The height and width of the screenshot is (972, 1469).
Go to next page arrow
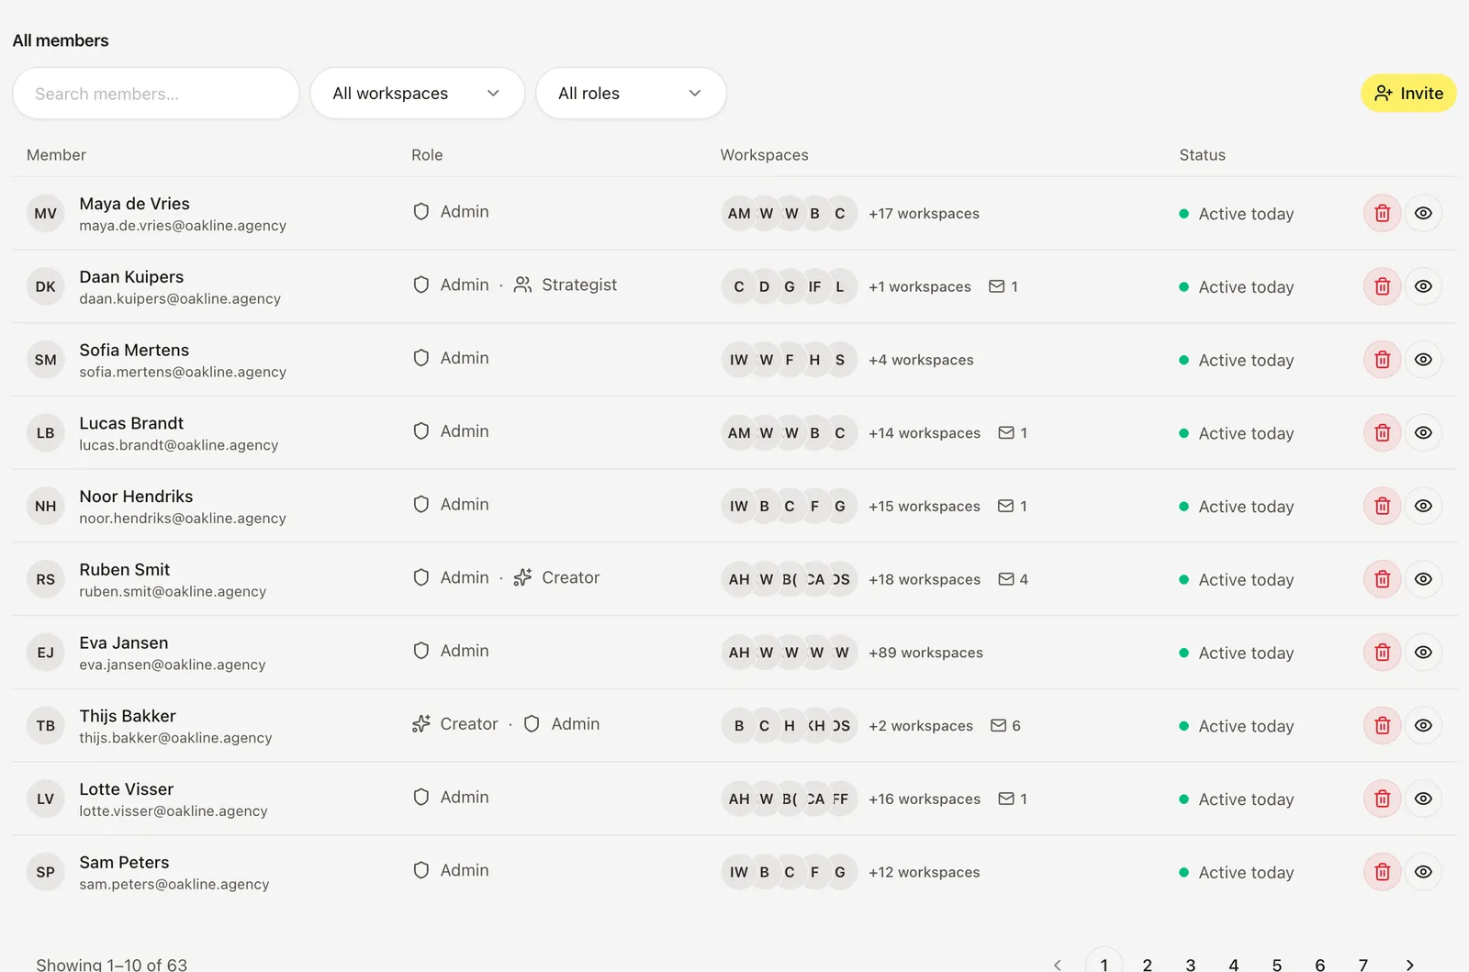pyautogui.click(x=1410, y=965)
